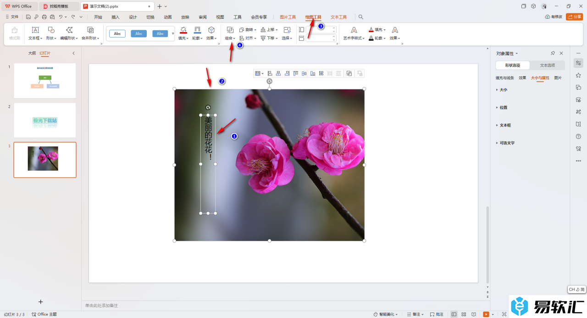This screenshot has width=587, height=318.
Task: Open the 对齐 align dropdown in ribbon
Action: click(x=248, y=38)
